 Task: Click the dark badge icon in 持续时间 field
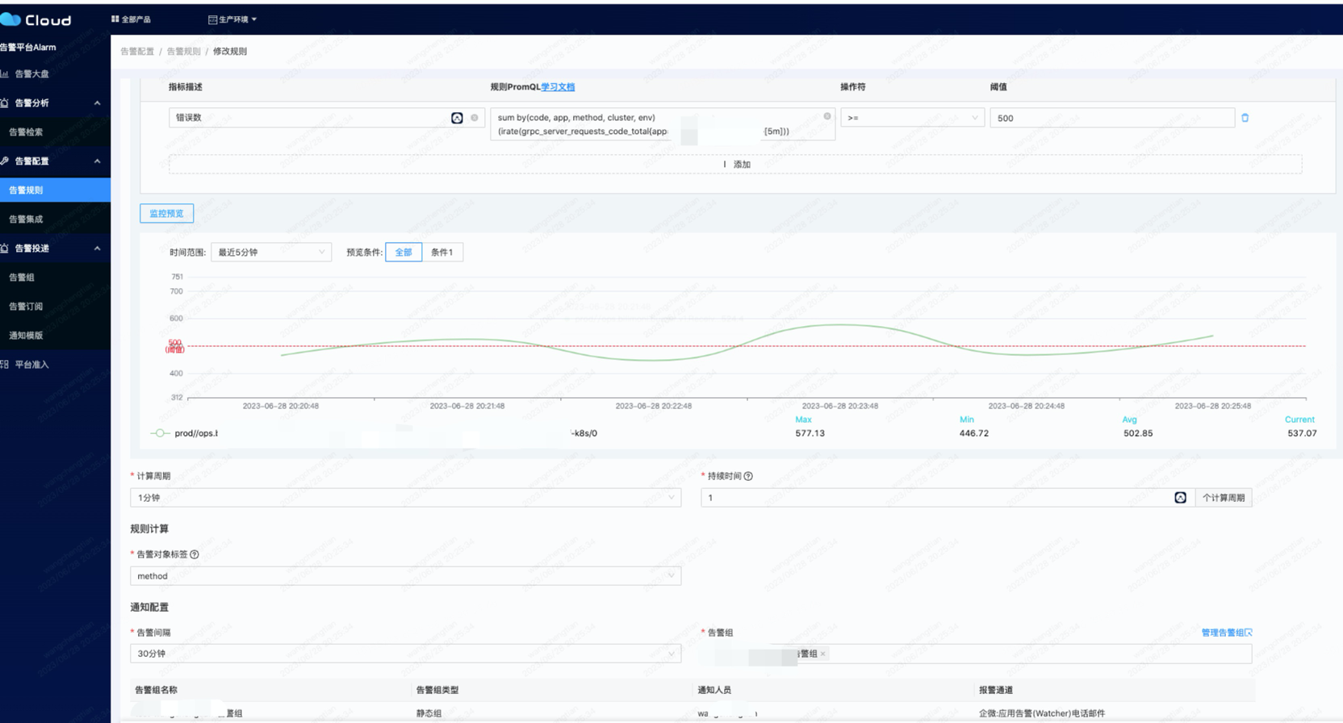(x=1180, y=498)
